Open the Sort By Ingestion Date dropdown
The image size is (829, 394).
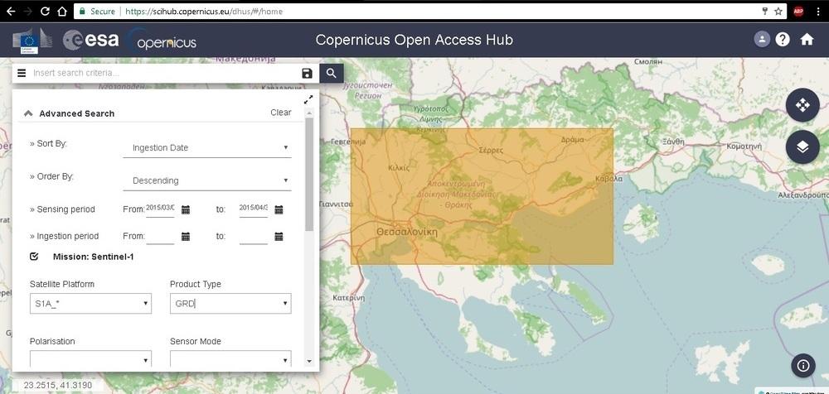pos(207,148)
